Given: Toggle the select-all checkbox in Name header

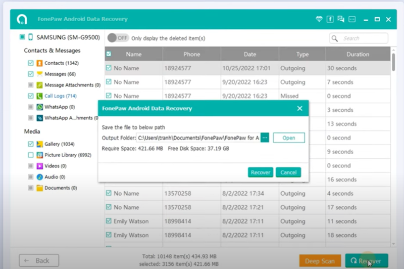Looking at the screenshot, I should tap(109, 54).
